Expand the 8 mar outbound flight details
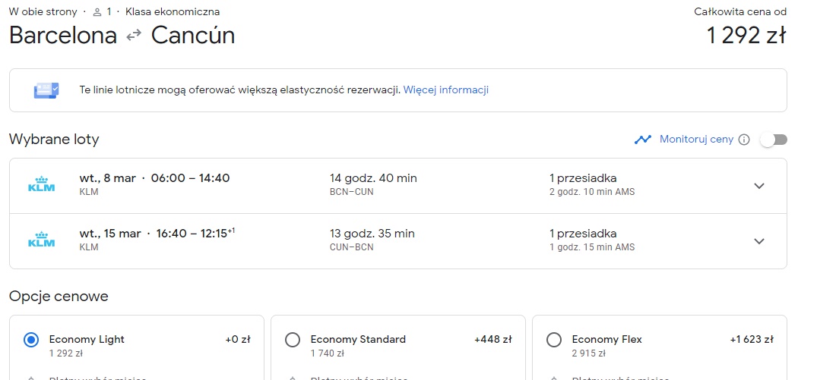This screenshot has height=380, width=817. tap(759, 186)
